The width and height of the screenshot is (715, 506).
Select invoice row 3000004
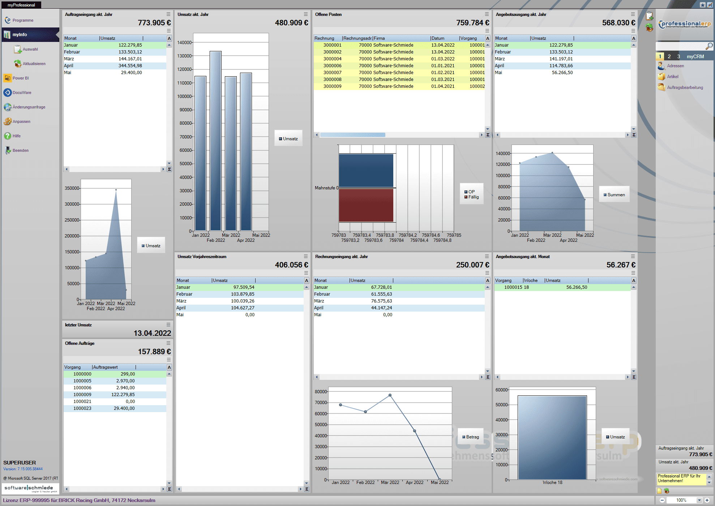pyautogui.click(x=399, y=59)
